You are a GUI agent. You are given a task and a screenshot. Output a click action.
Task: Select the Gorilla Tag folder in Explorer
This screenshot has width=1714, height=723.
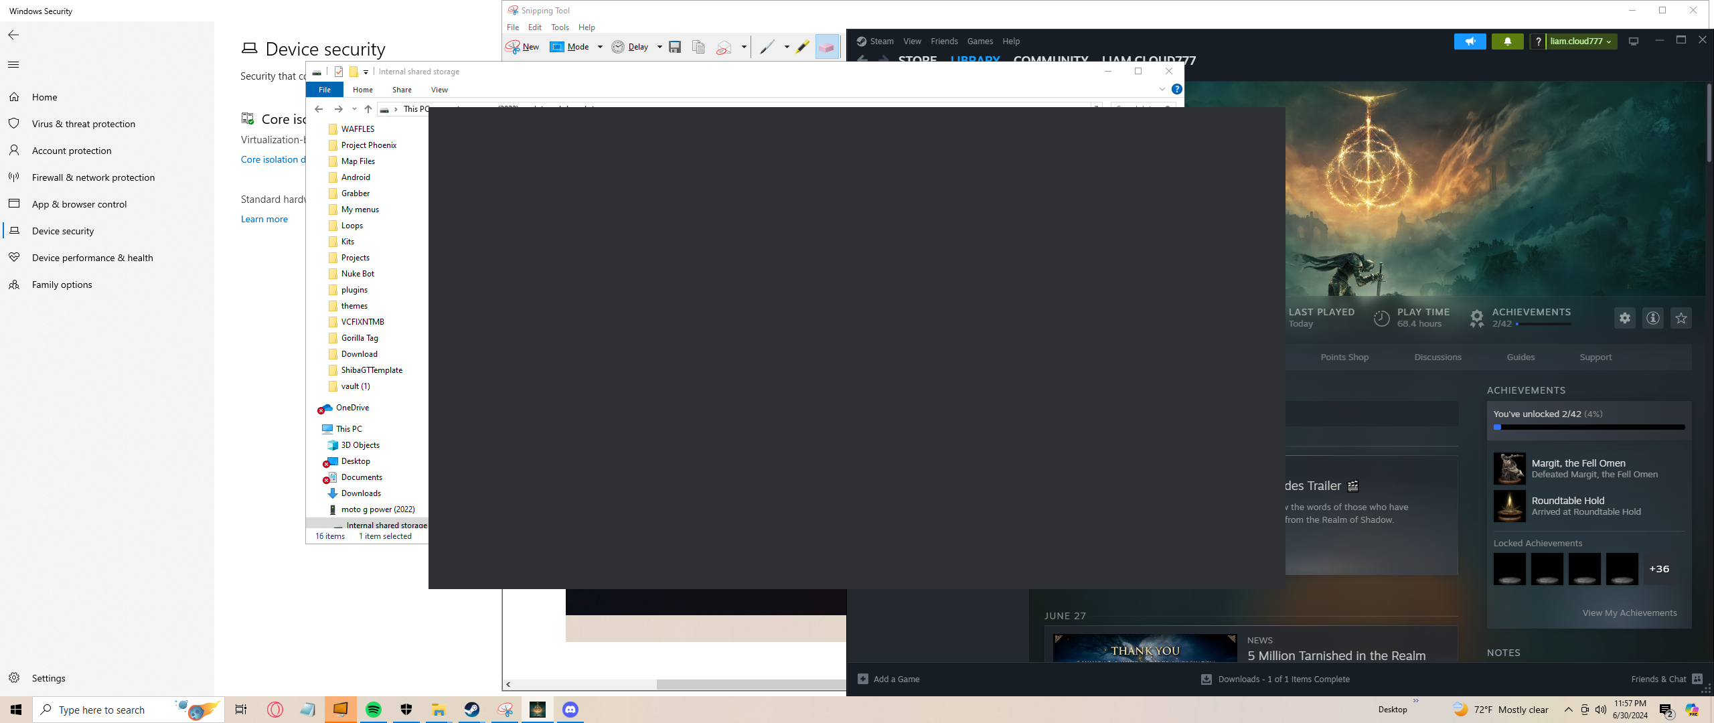point(360,338)
